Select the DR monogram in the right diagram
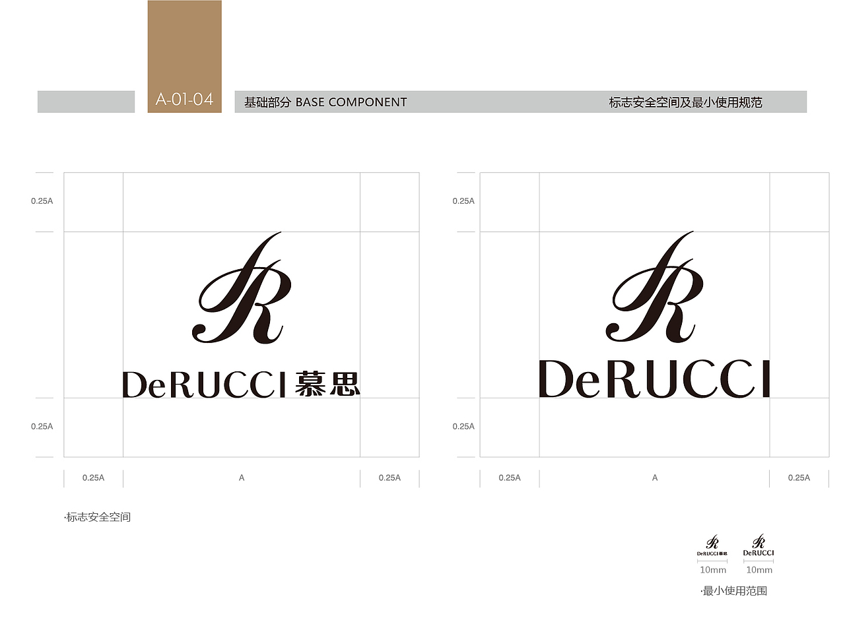The width and height of the screenshot is (845, 622). coord(654,287)
